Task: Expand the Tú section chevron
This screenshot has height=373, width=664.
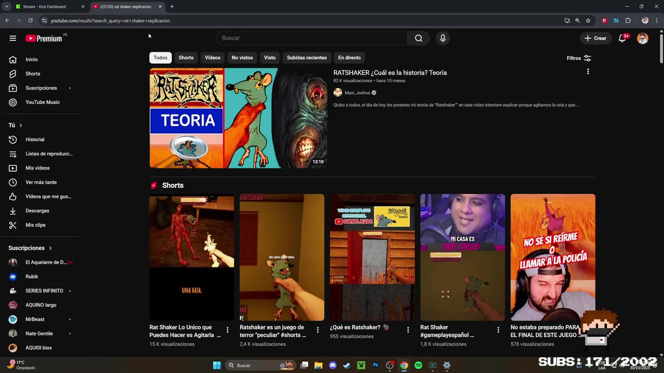Action: 21,125
